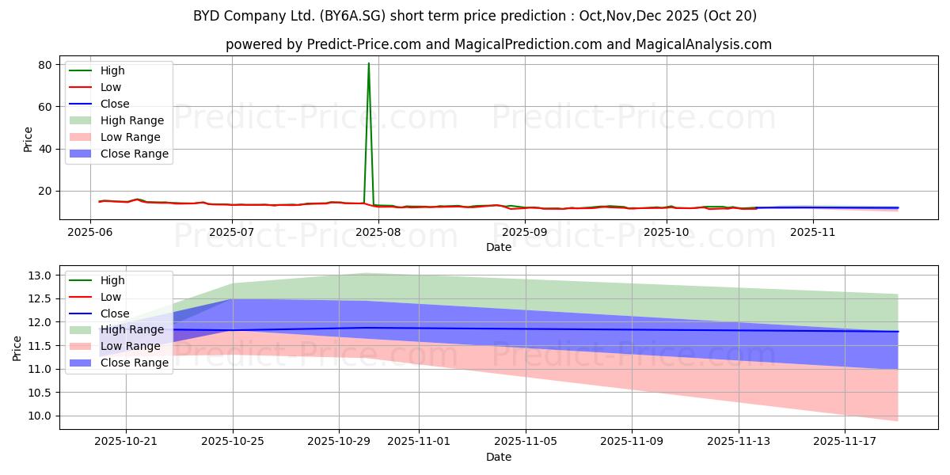Click the blue Close line legend marker in top chart
The image size is (950, 475).
pyautogui.click(x=82, y=104)
